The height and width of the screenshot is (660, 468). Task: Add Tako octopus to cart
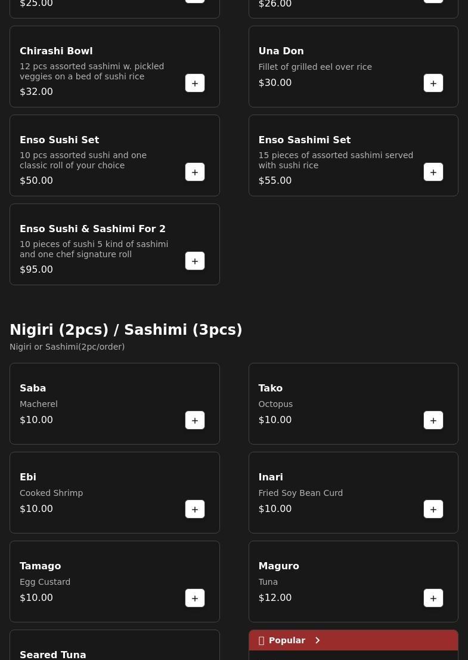pos(433,420)
